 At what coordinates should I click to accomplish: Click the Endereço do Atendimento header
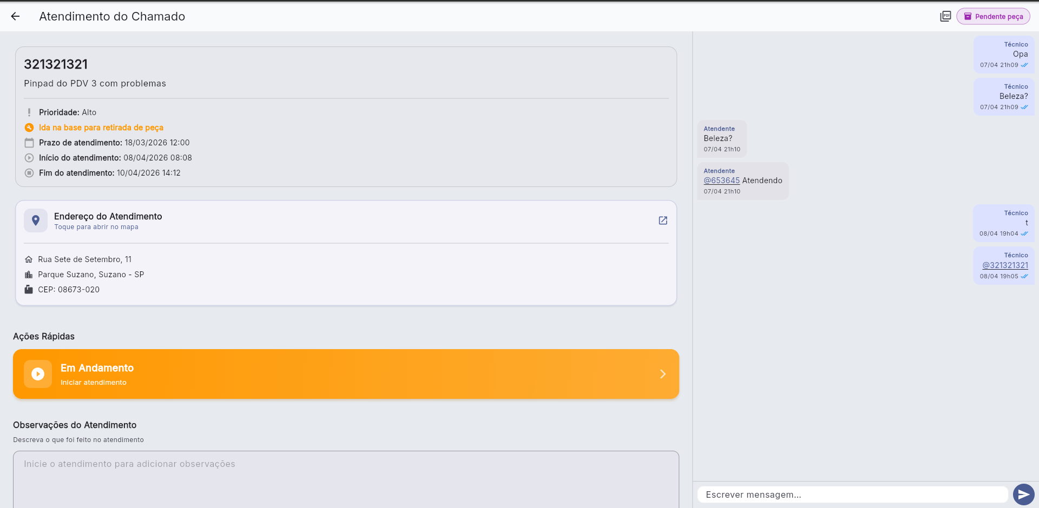(108, 216)
